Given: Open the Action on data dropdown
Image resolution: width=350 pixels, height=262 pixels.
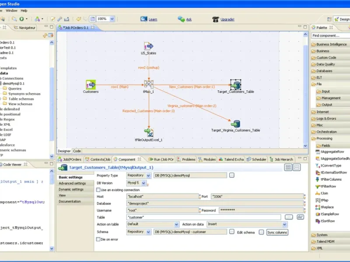Looking at the screenshot, I should 284,224.
